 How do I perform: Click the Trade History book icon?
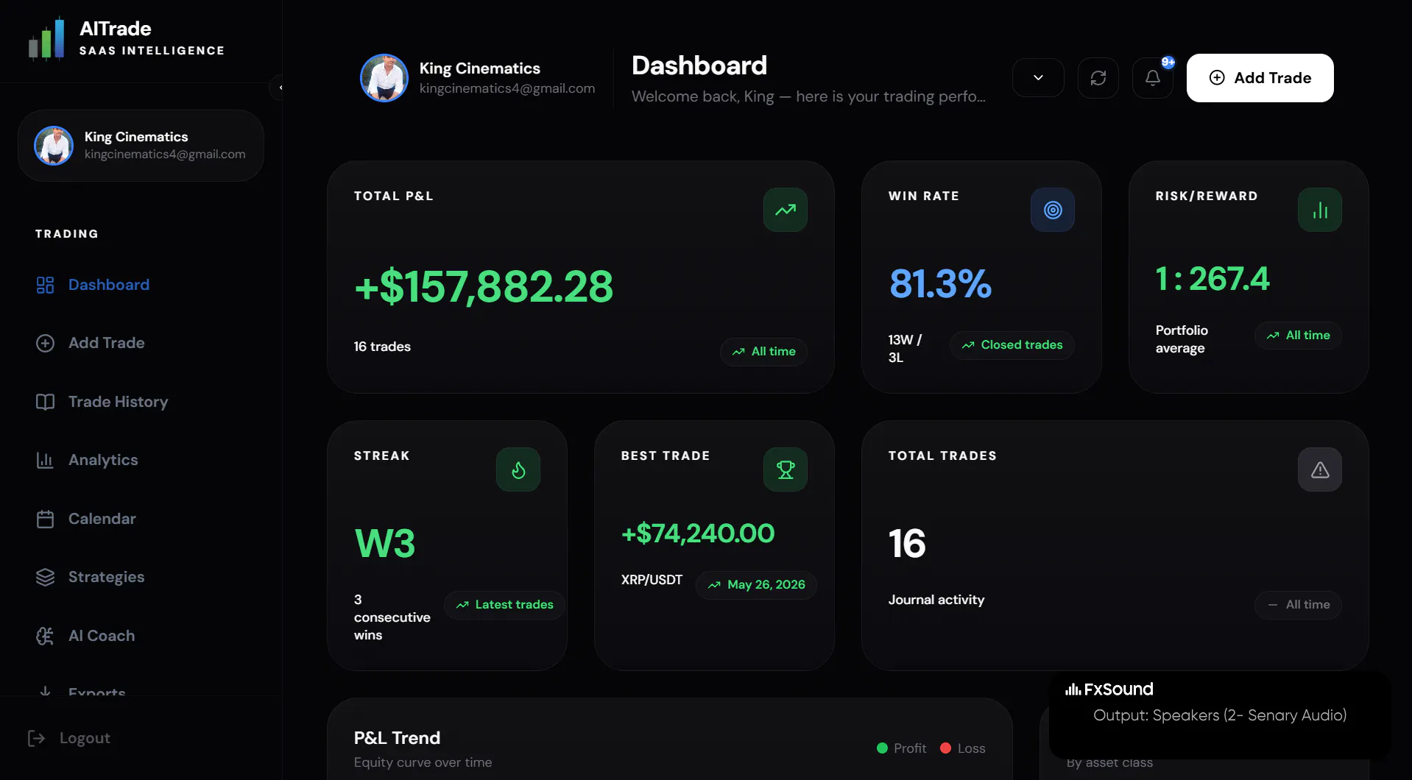coord(45,402)
